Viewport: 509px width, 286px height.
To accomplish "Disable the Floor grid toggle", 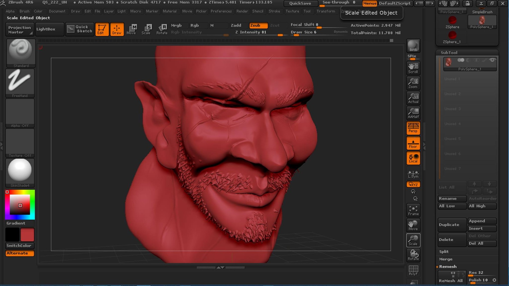I will point(413,143).
